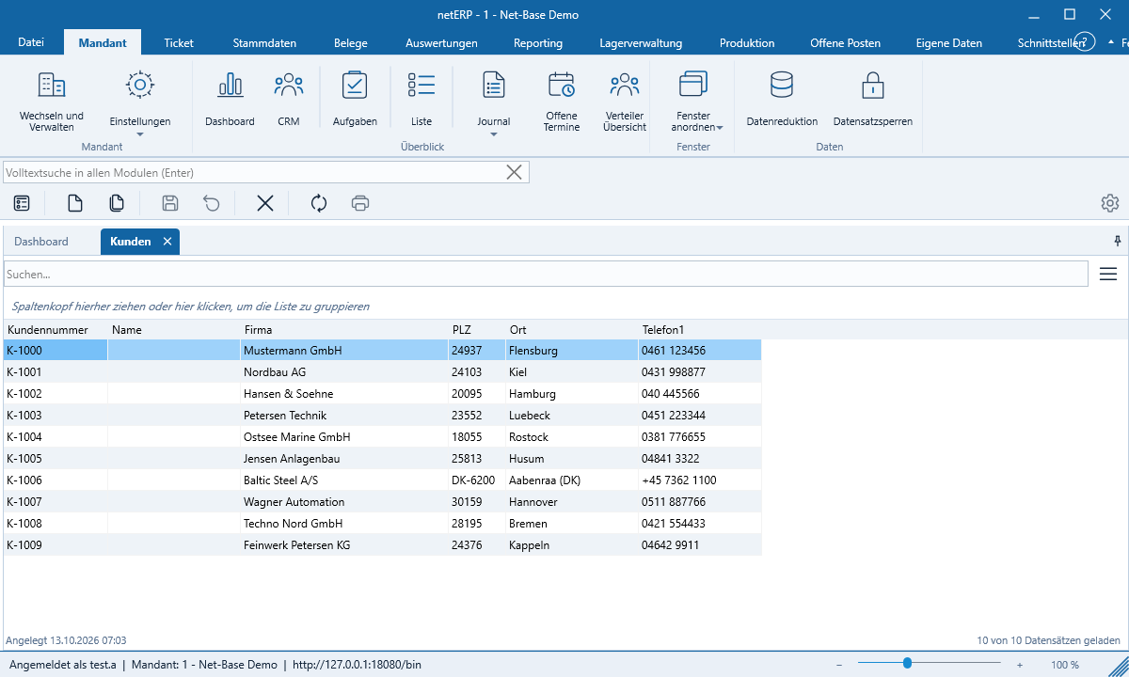Switch to the Stammdaten ribbon tab

click(264, 42)
